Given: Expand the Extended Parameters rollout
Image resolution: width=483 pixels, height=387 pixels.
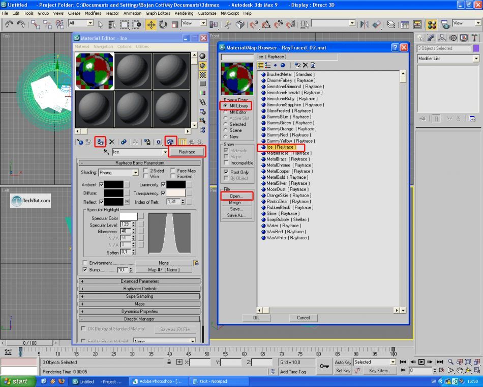Looking at the screenshot, I should point(139,281).
